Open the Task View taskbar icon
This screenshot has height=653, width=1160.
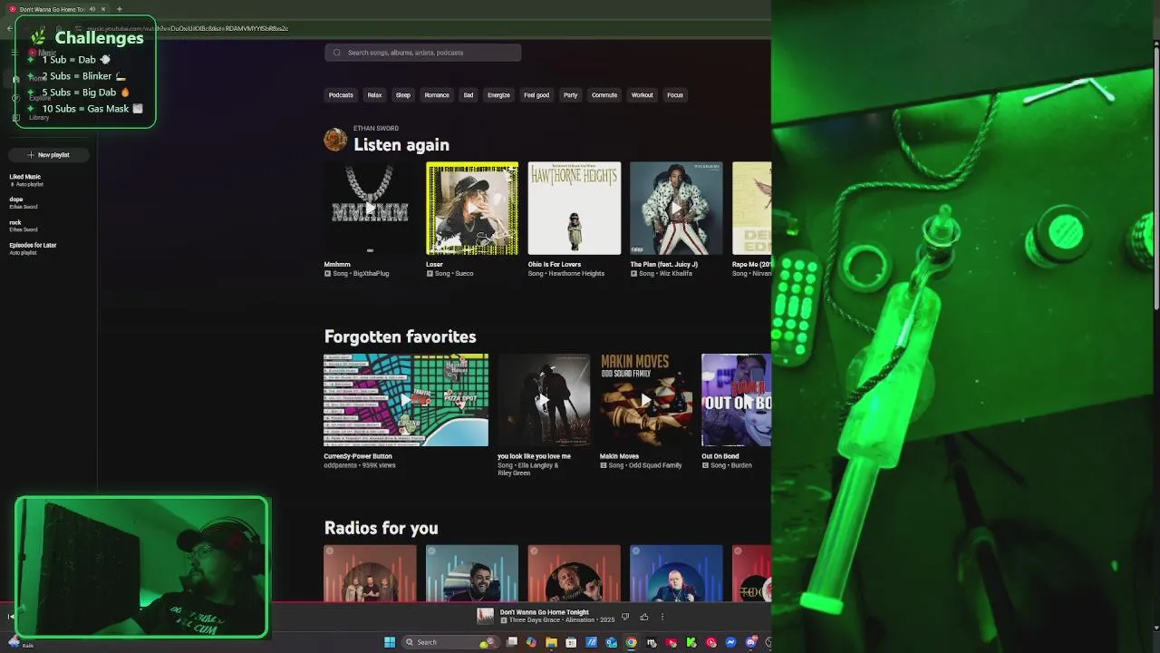click(512, 642)
